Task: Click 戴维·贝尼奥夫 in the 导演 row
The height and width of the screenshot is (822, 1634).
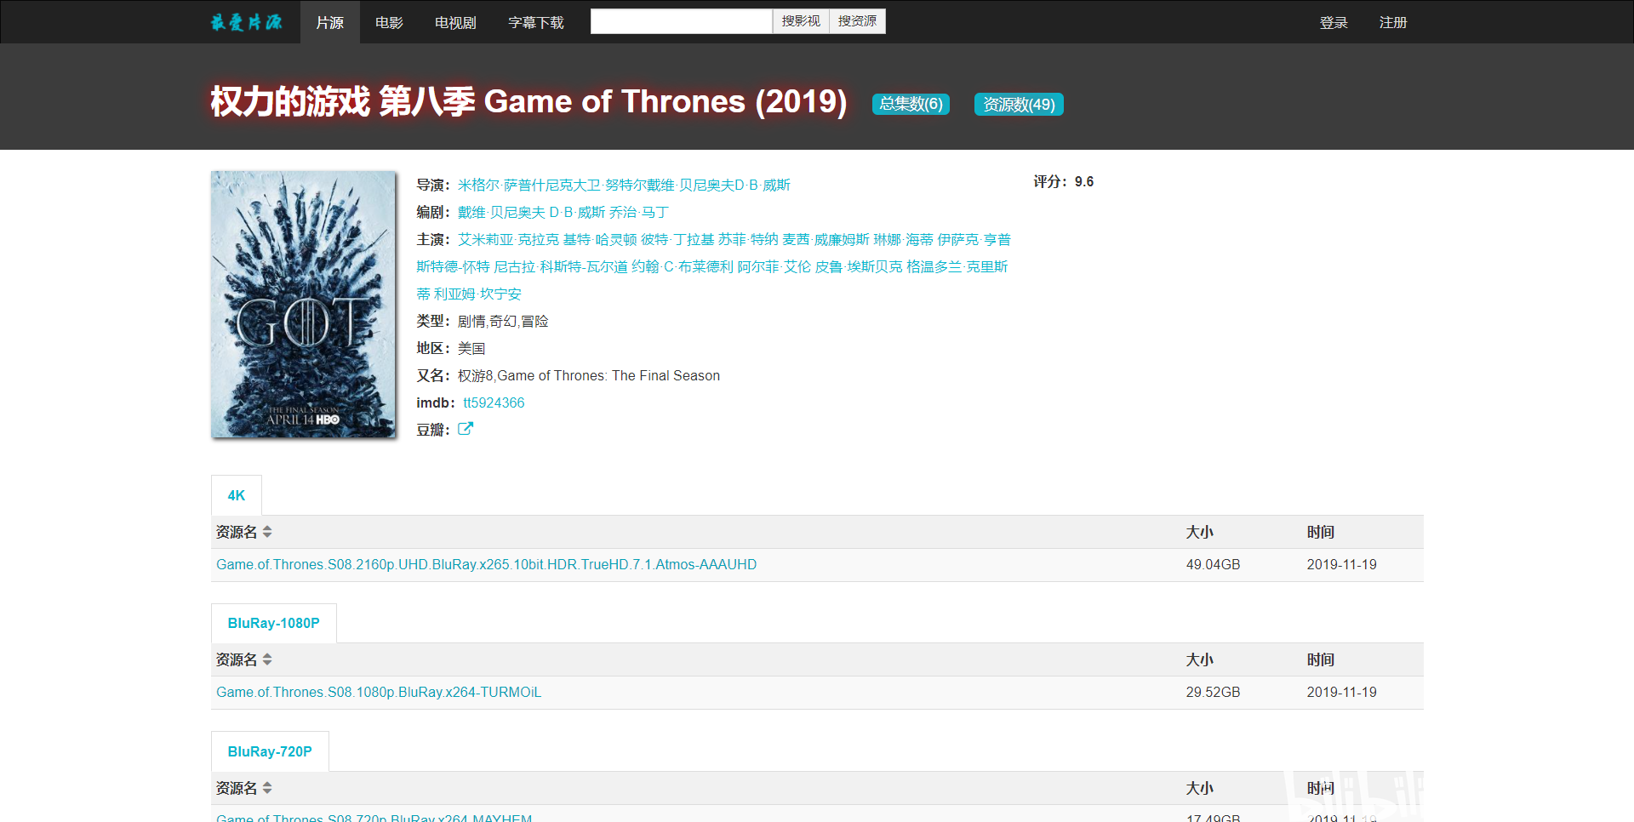Action: click(689, 185)
